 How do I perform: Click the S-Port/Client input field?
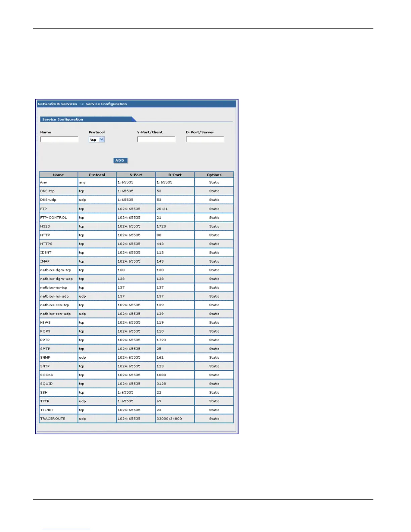(156, 139)
